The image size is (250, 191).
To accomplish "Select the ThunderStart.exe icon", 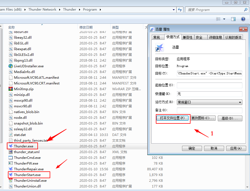I will click(11, 175).
